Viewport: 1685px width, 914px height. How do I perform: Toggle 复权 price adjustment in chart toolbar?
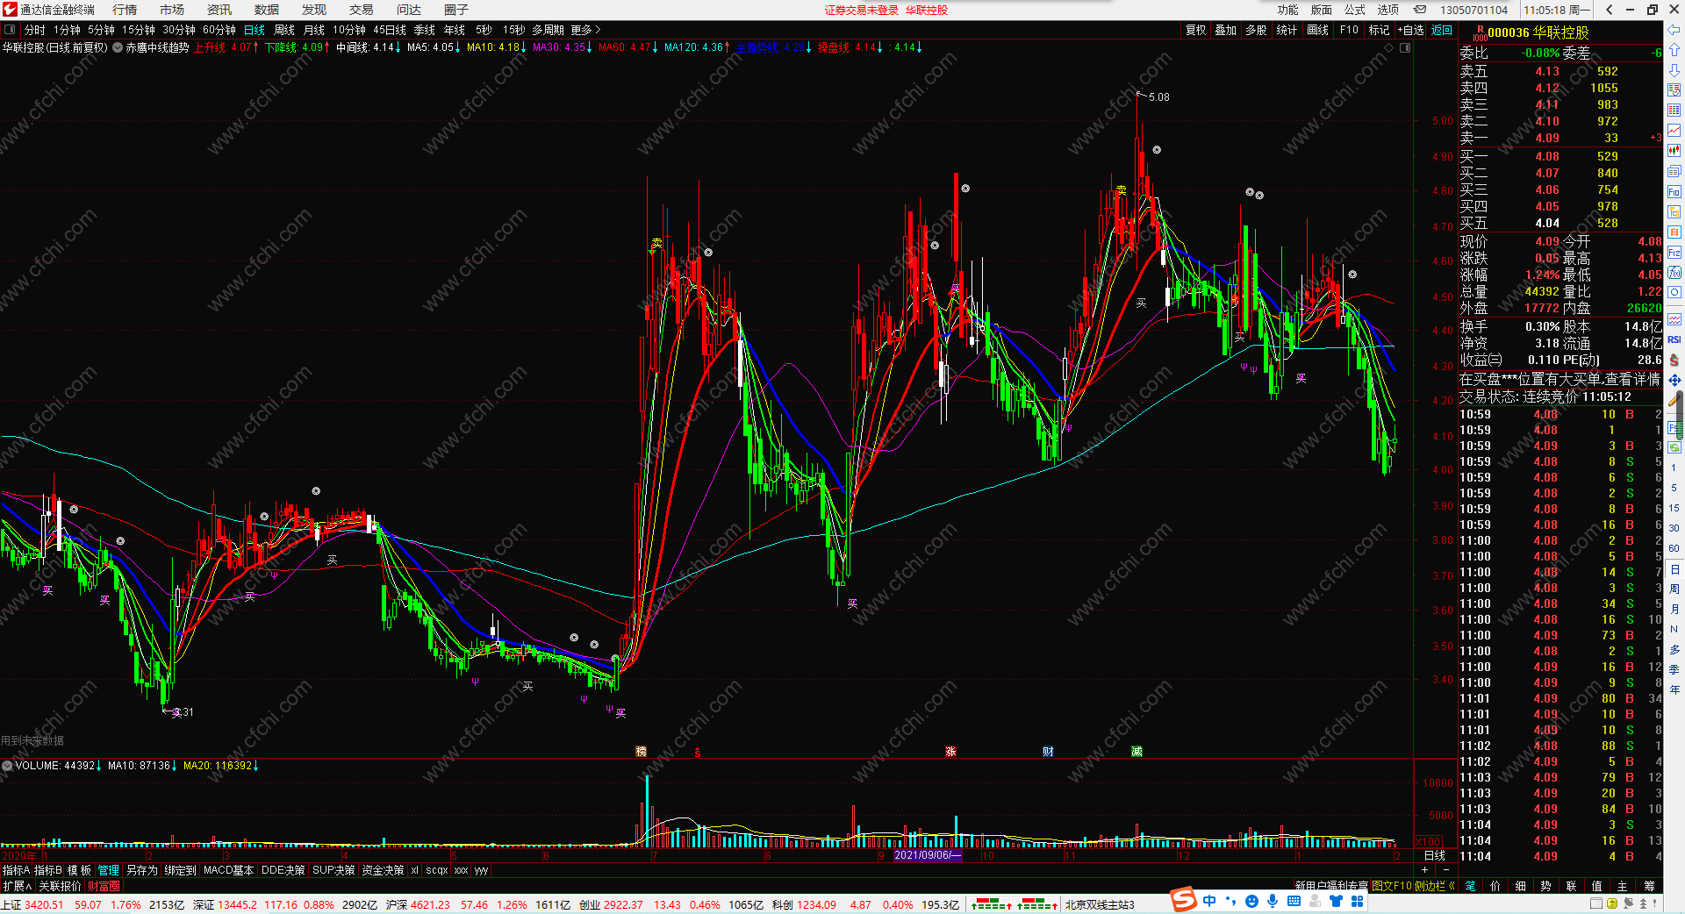[1196, 30]
